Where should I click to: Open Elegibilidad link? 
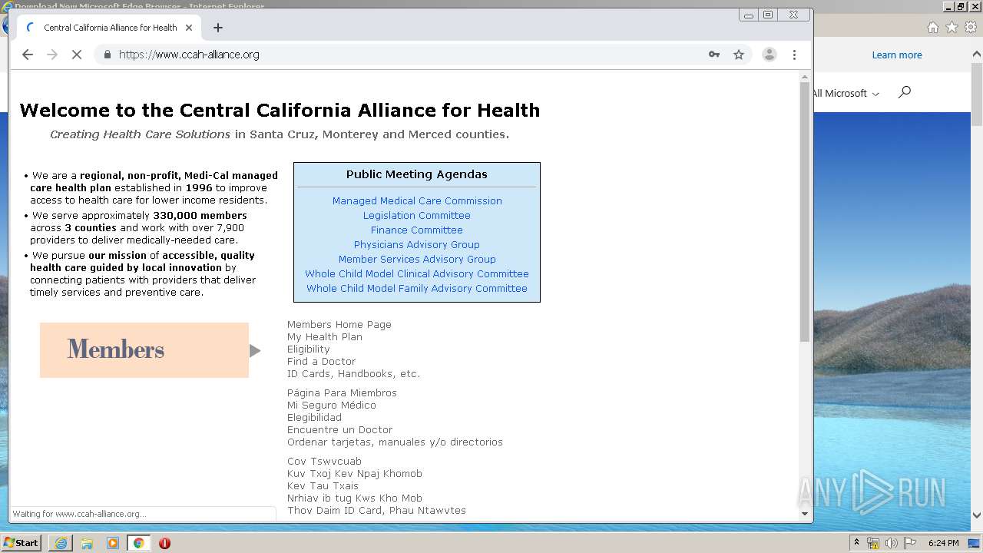[315, 418]
